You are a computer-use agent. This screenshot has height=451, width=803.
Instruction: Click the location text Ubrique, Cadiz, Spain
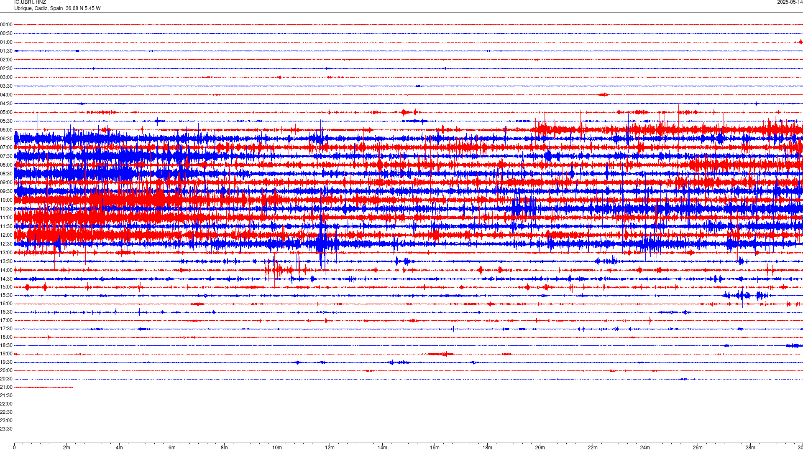(38, 8)
